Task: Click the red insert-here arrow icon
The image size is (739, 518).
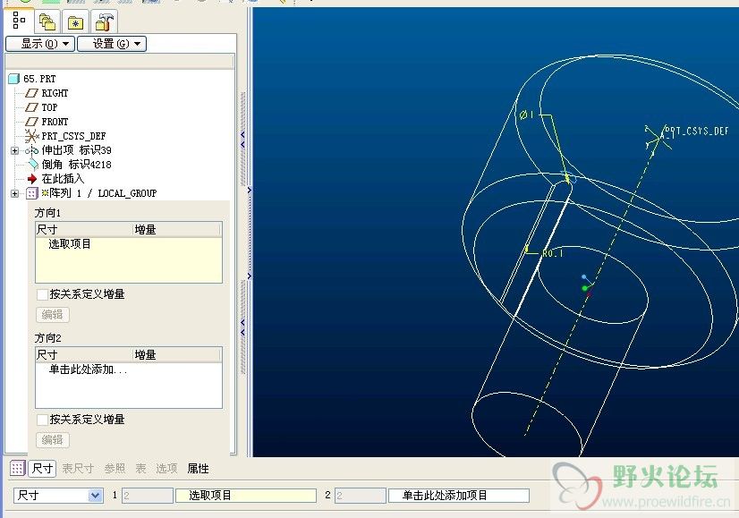Action: [x=32, y=179]
